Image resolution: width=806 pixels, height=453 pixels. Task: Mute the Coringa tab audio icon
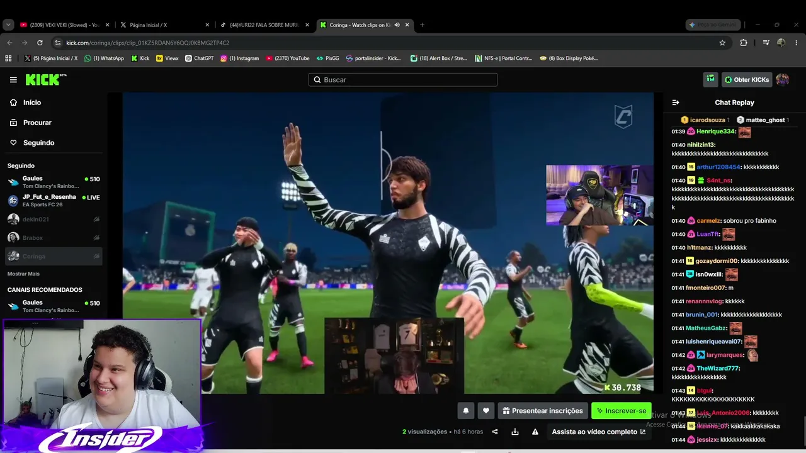[x=397, y=25]
